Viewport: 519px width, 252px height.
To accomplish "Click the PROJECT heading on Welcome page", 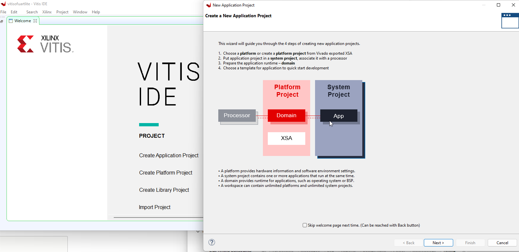I will pyautogui.click(x=152, y=136).
